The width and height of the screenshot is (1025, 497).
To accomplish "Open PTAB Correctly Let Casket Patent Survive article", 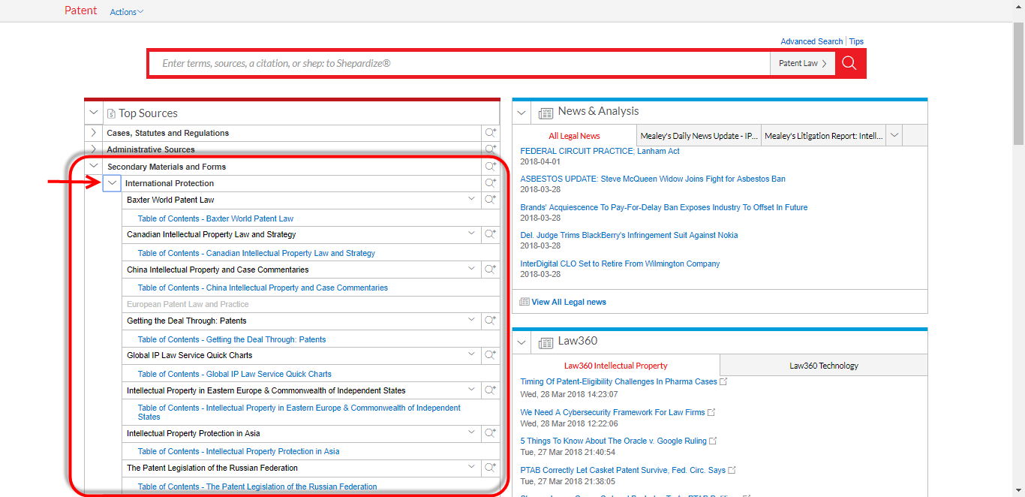I will coord(623,470).
